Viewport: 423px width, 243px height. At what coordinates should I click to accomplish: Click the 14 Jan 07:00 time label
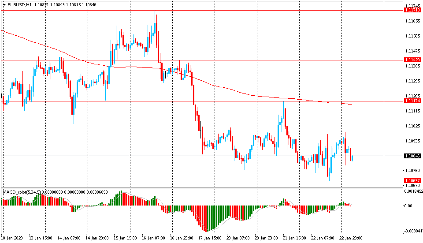69,238
